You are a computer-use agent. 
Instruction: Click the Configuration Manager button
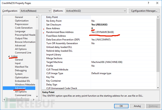144,11
